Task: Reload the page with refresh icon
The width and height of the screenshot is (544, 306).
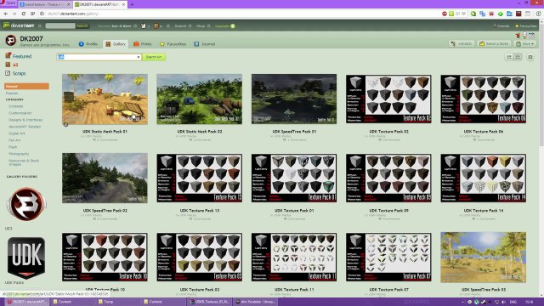Action: [23, 14]
